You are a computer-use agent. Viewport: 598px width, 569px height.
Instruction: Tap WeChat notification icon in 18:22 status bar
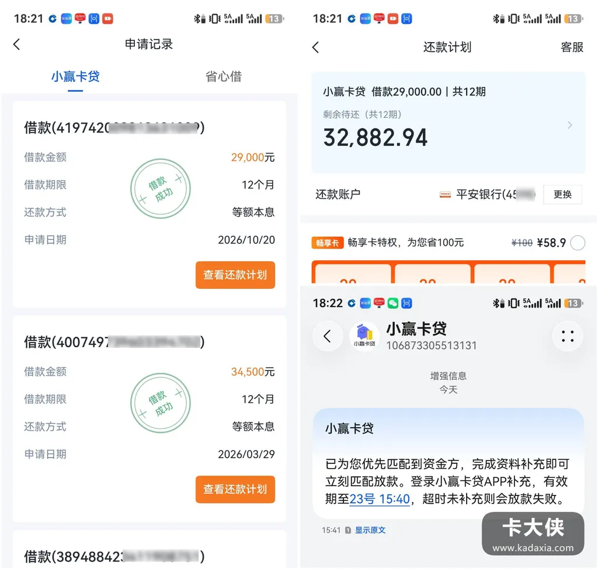click(393, 303)
